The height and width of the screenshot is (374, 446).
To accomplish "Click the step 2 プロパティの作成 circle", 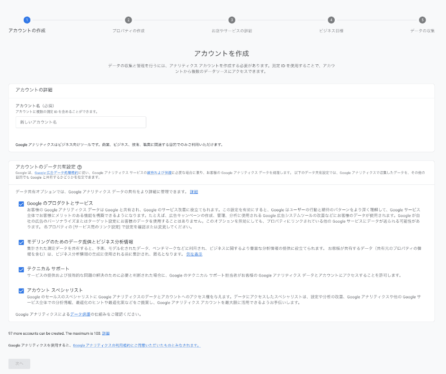I will (128, 20).
